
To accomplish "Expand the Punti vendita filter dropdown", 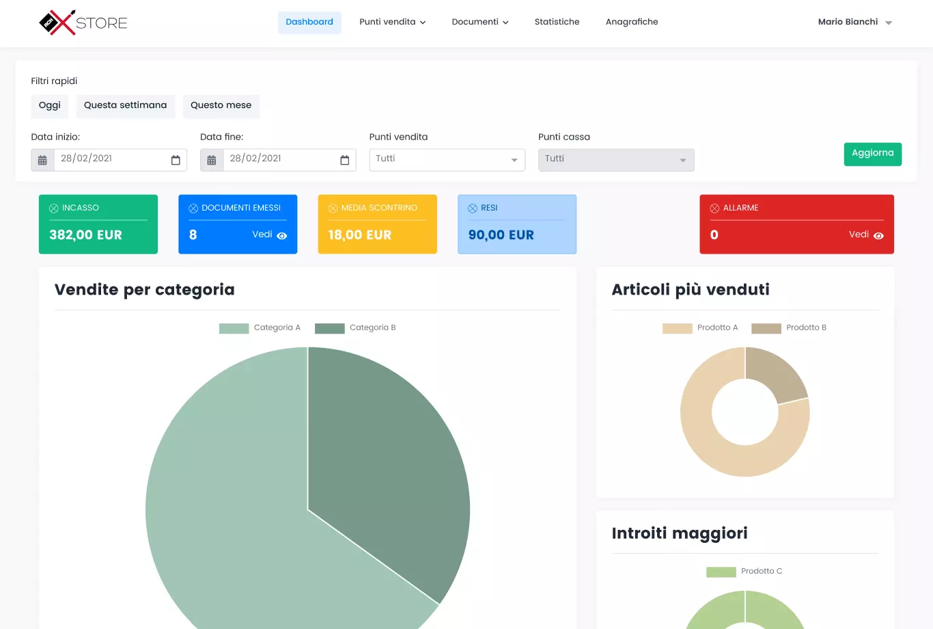I will [x=447, y=159].
